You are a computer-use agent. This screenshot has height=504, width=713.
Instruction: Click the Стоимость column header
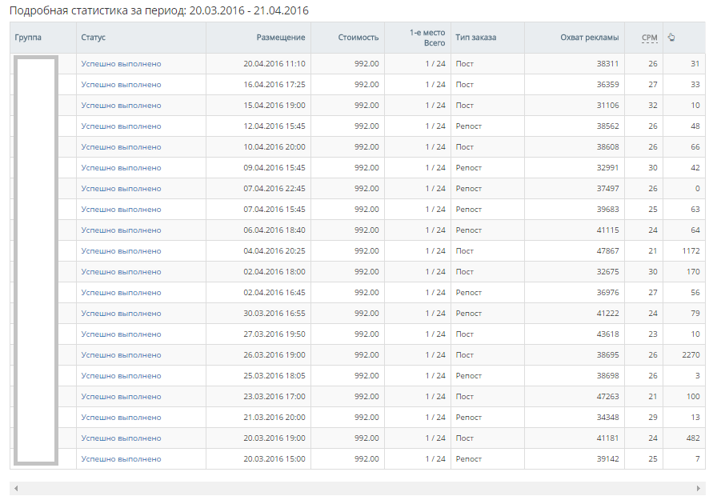pos(358,38)
